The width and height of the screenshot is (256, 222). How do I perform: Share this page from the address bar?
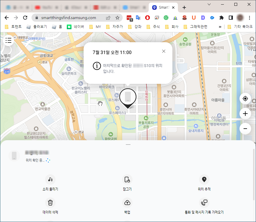[108, 18]
